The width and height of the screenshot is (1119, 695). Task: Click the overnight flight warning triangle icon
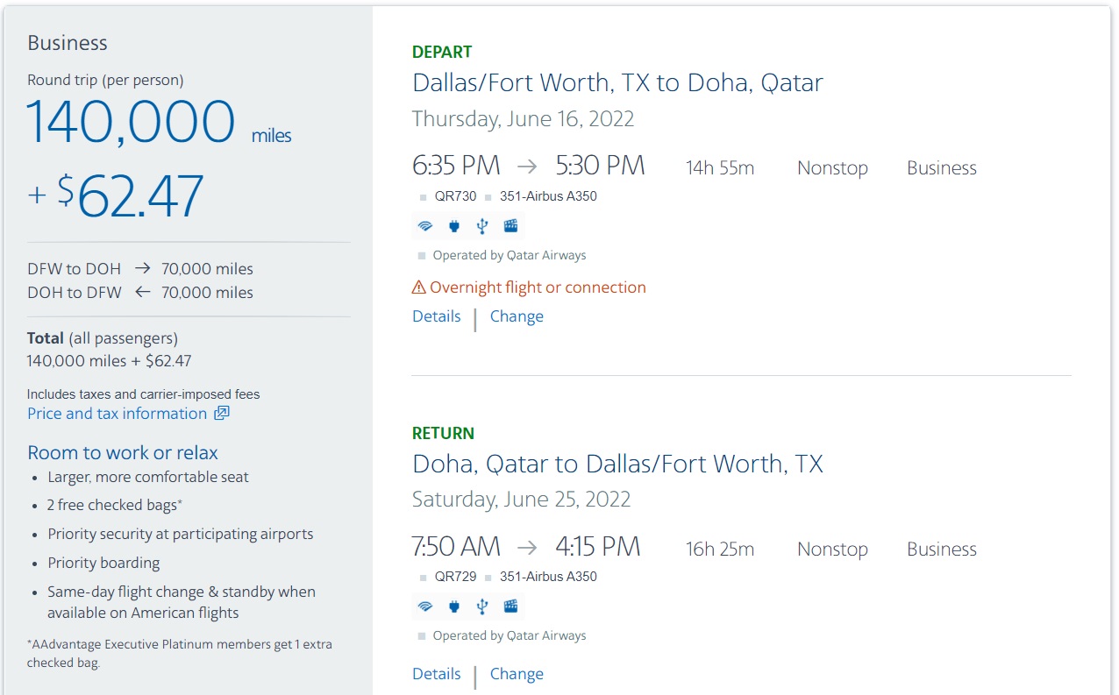pyautogui.click(x=419, y=287)
